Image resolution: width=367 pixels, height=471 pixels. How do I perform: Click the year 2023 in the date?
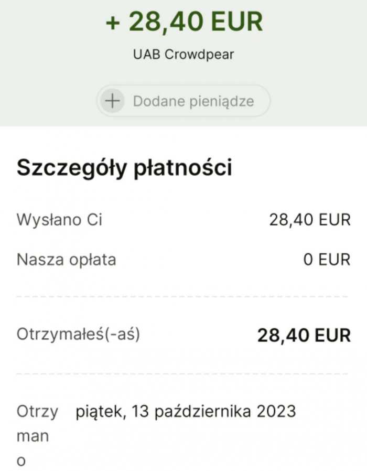[x=276, y=411]
